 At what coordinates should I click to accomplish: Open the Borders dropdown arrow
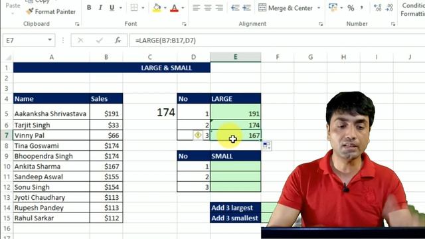click(x=143, y=8)
